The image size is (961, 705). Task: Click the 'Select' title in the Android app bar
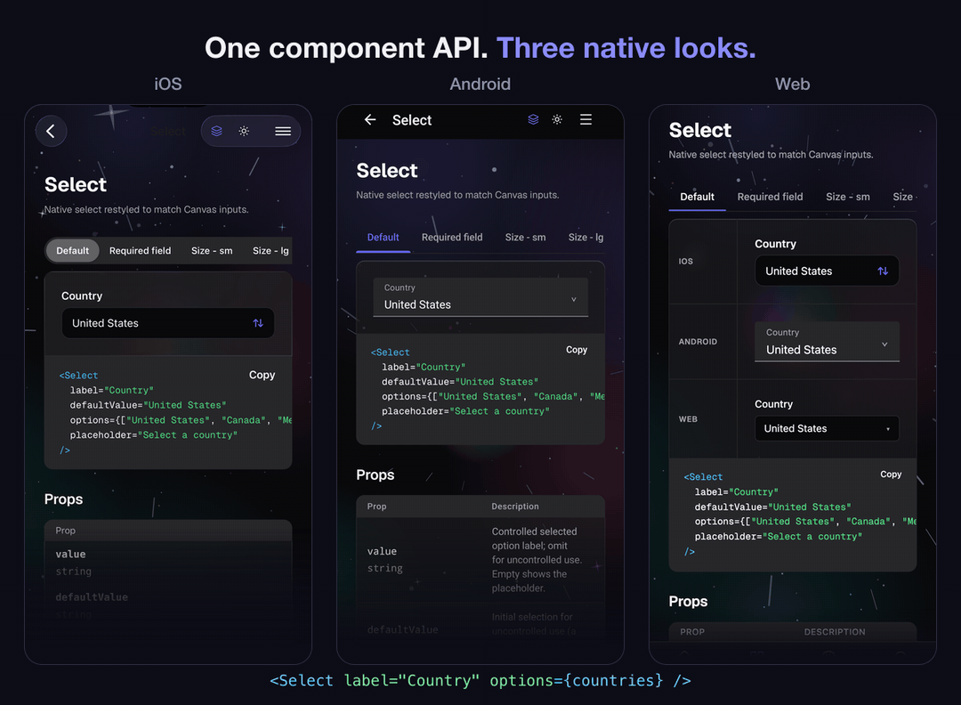tap(412, 120)
